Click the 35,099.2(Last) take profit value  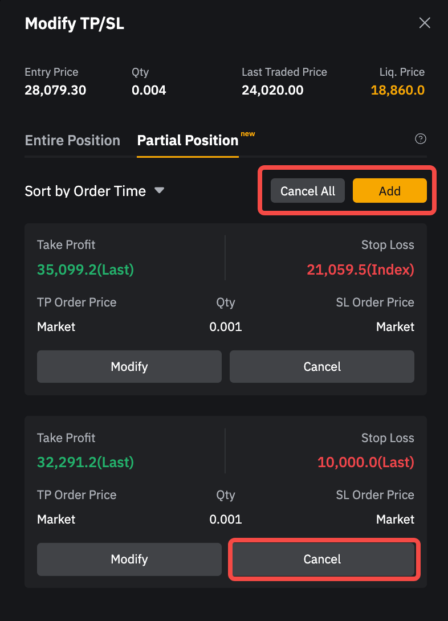(85, 269)
